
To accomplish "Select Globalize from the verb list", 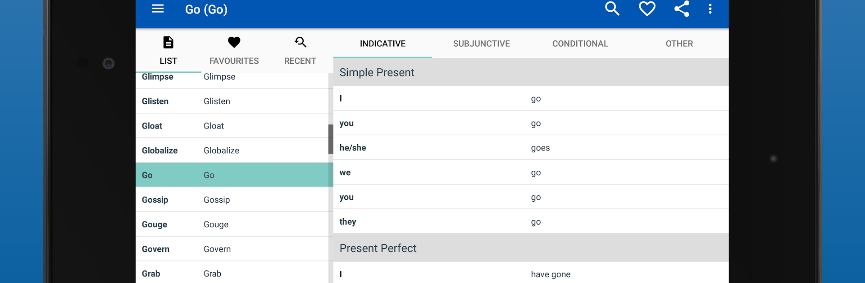I will [x=232, y=150].
